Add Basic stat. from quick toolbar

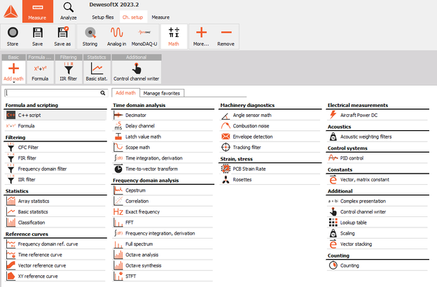click(x=97, y=72)
